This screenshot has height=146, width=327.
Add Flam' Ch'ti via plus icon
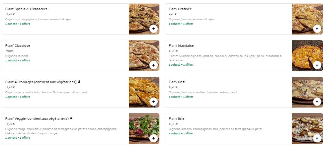pyautogui.click(x=317, y=102)
